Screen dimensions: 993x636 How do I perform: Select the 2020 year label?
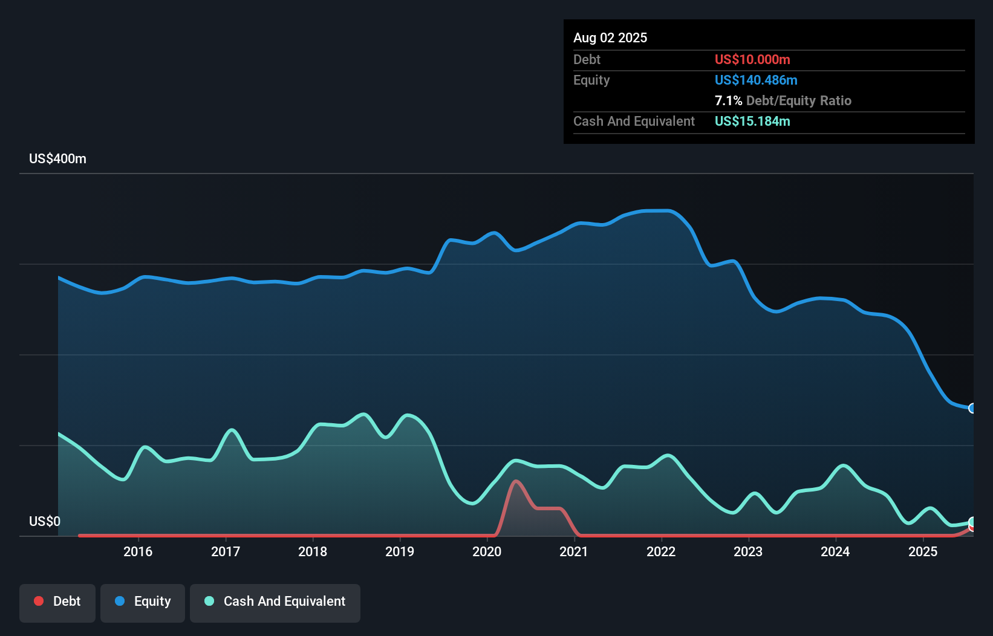point(487,551)
